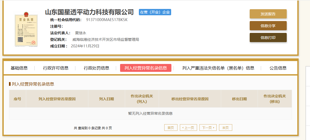
Task: Click the 统一社会信用代码 label
Action: [x=66, y=20]
